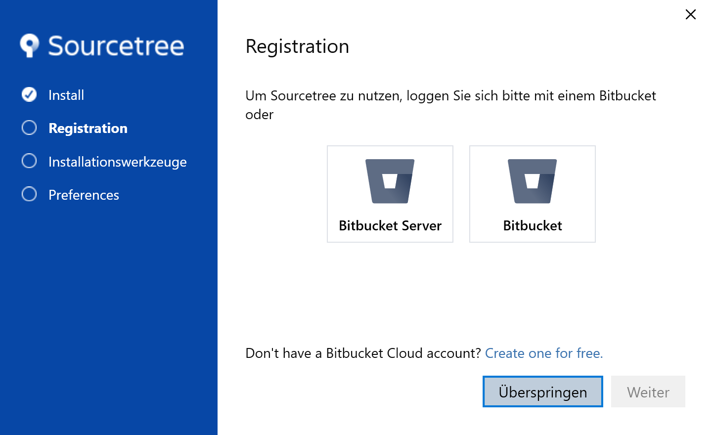
Task: Click the Sourcetree title text
Action: coord(116,46)
